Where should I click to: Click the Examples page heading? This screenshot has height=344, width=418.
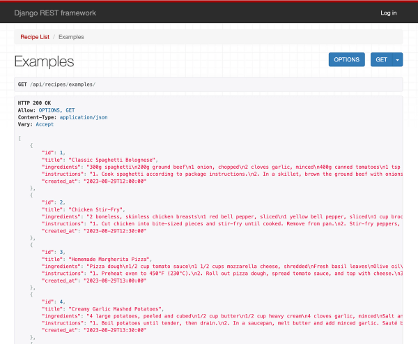pyautogui.click(x=44, y=61)
